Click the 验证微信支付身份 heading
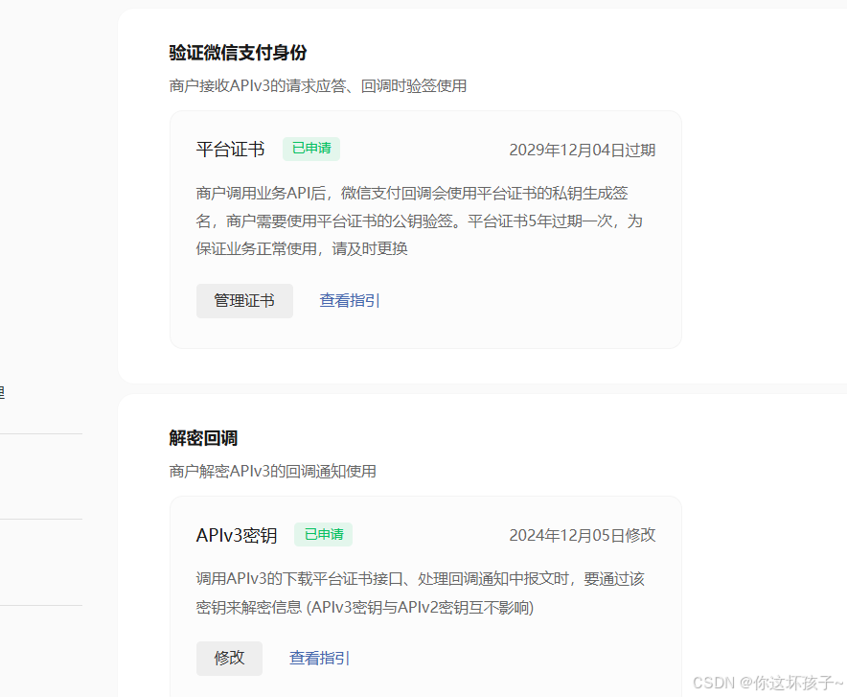 [238, 53]
